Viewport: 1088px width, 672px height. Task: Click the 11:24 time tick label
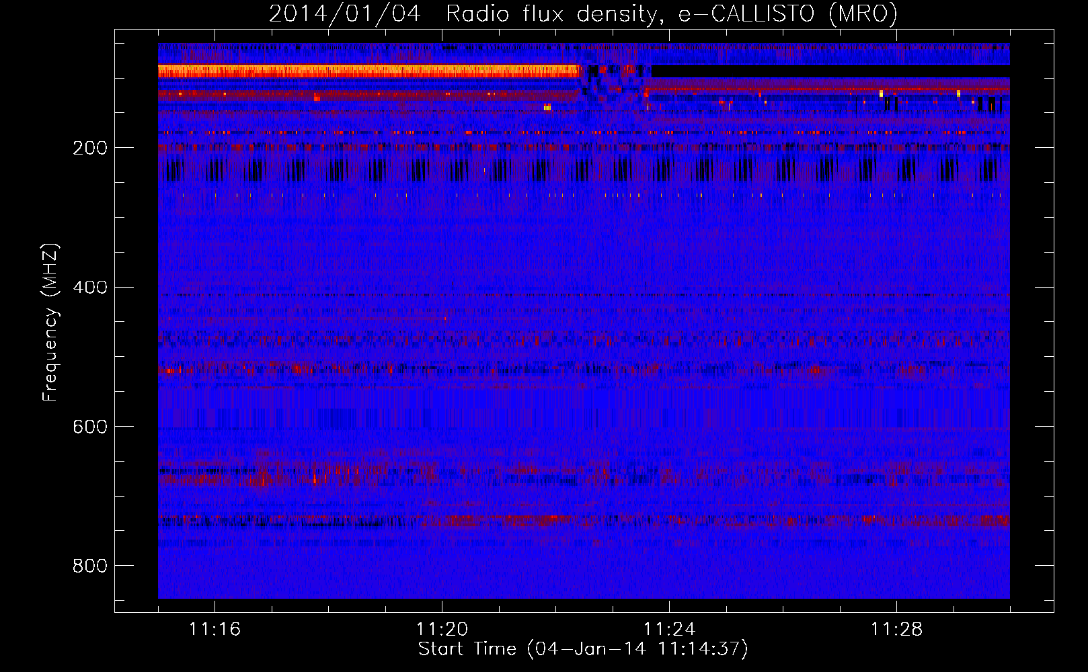pos(669,629)
